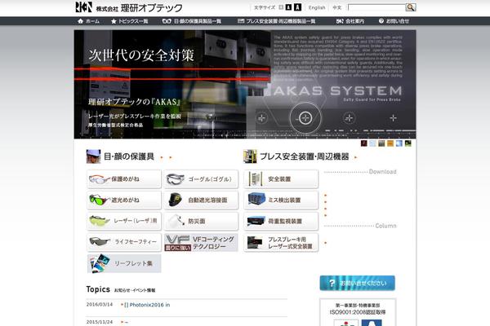The image size is (490, 326).
Task: Click the arrow after プレス安全装置・周辺機器 heading
Action: [x=355, y=157]
